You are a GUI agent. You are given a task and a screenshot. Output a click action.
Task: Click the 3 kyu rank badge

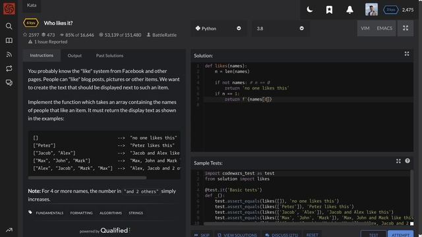click(390, 10)
